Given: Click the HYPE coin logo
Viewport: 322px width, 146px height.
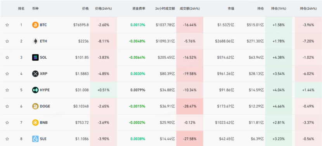Looking at the screenshot, I should pyautogui.click(x=35, y=90).
